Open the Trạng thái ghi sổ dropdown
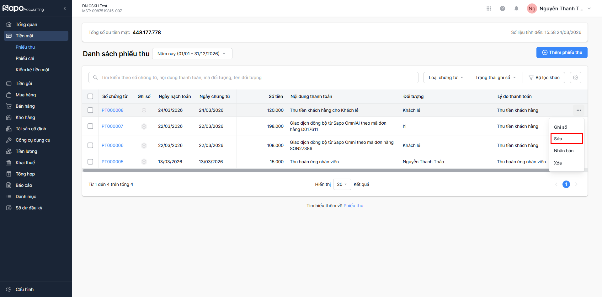602x297 pixels. coord(496,78)
